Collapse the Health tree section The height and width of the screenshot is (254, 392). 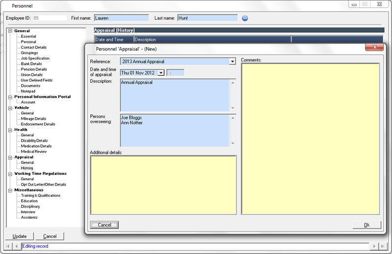click(10, 130)
